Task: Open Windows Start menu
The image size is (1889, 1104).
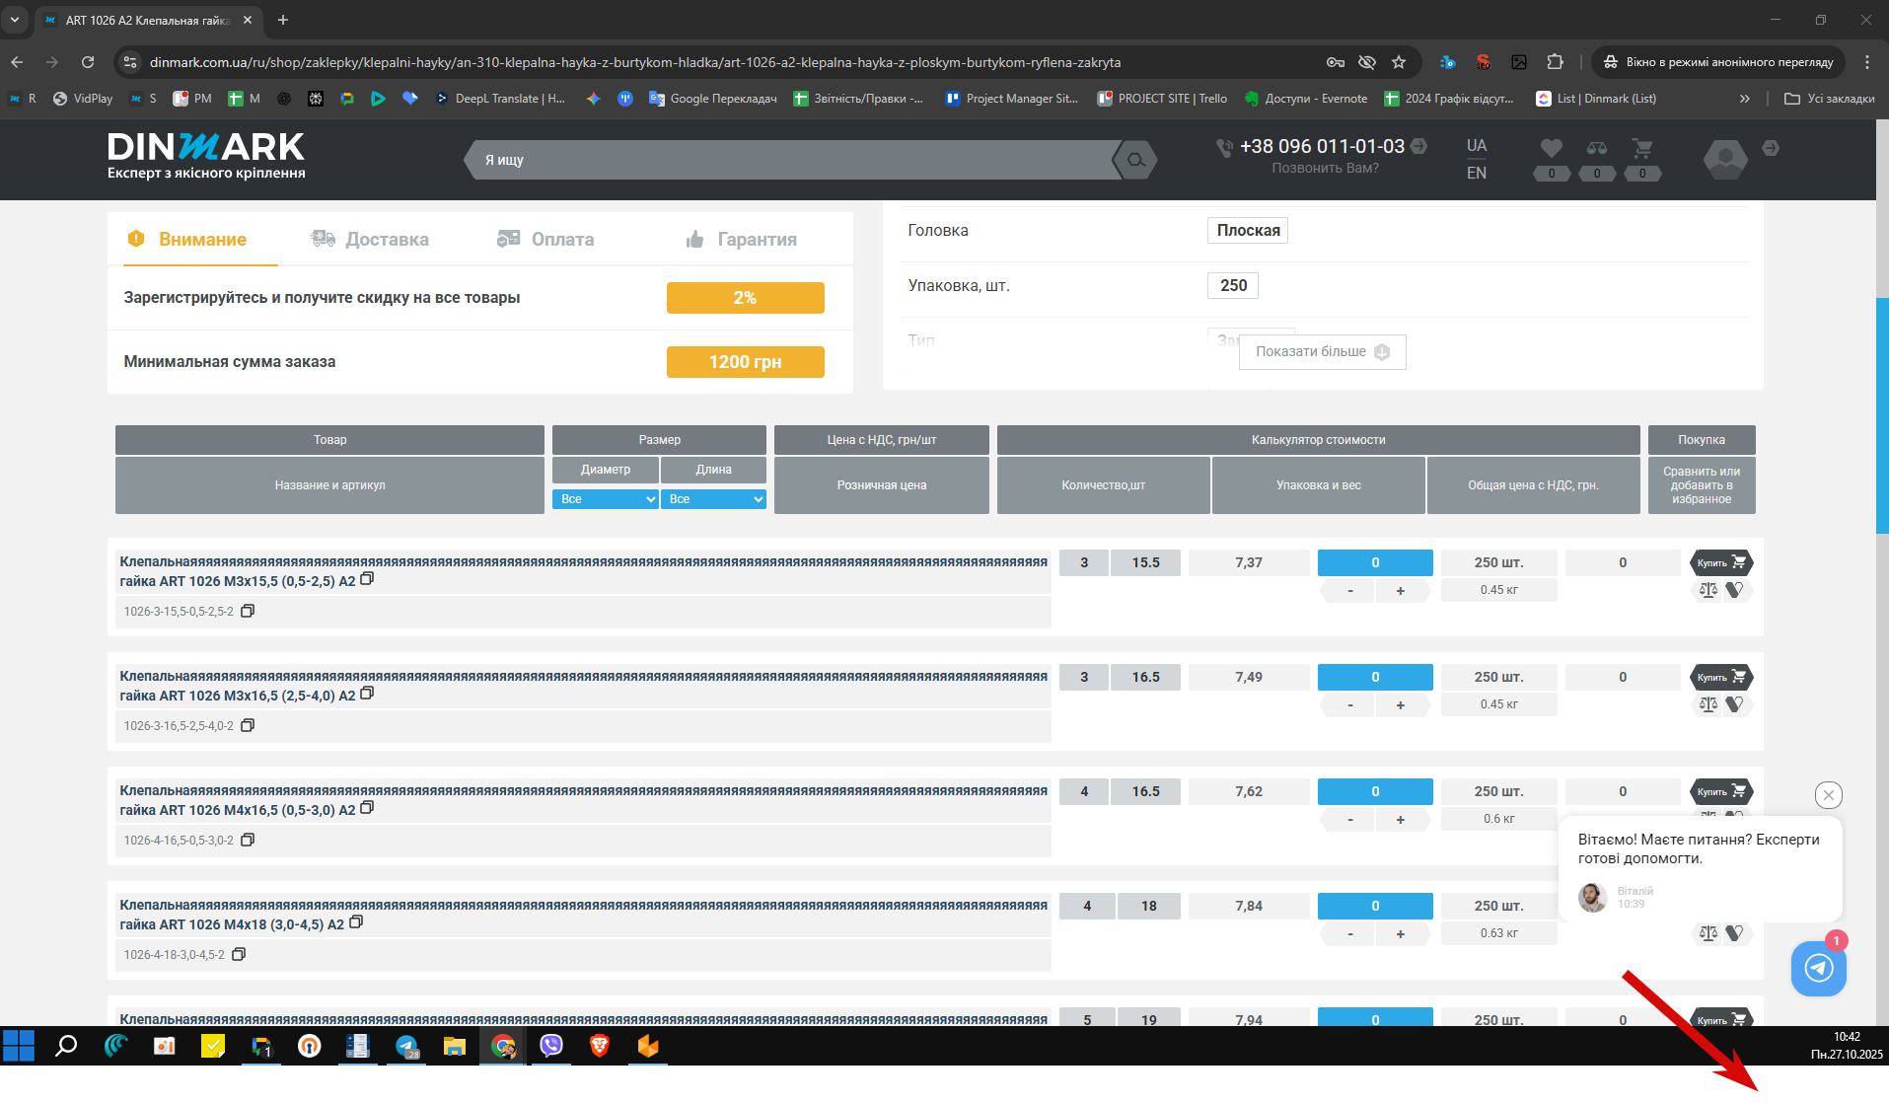Action: [19, 1046]
